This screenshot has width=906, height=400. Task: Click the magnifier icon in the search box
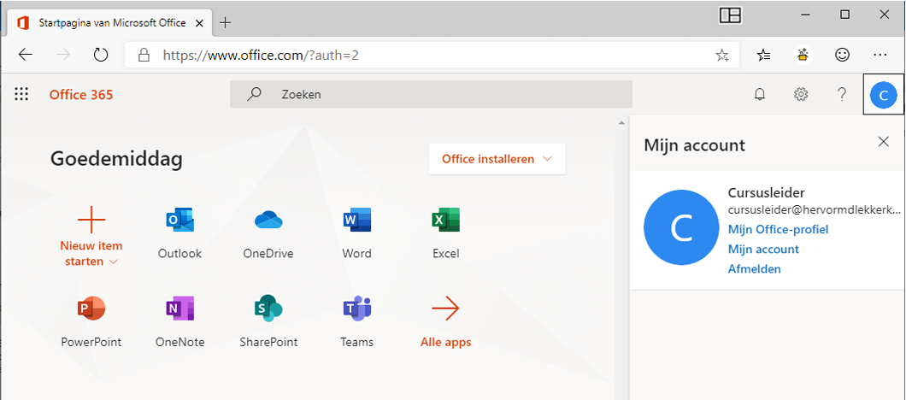coord(254,94)
